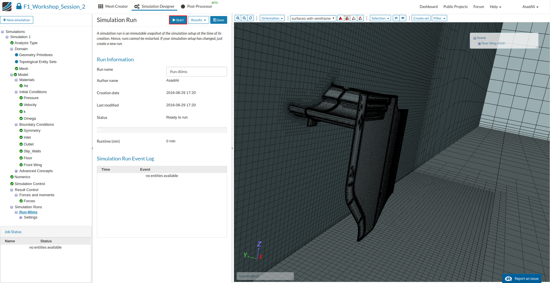Open the Mesh Creator tab
The height and width of the screenshot is (283, 550).
113,6
